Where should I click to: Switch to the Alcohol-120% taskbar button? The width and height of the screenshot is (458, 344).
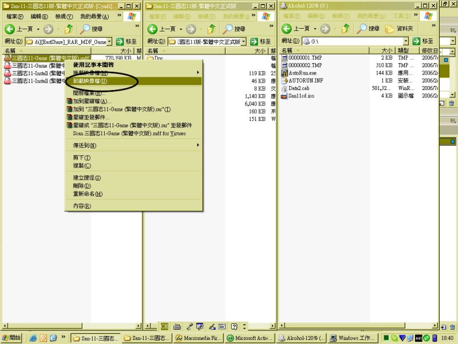pos(302,338)
